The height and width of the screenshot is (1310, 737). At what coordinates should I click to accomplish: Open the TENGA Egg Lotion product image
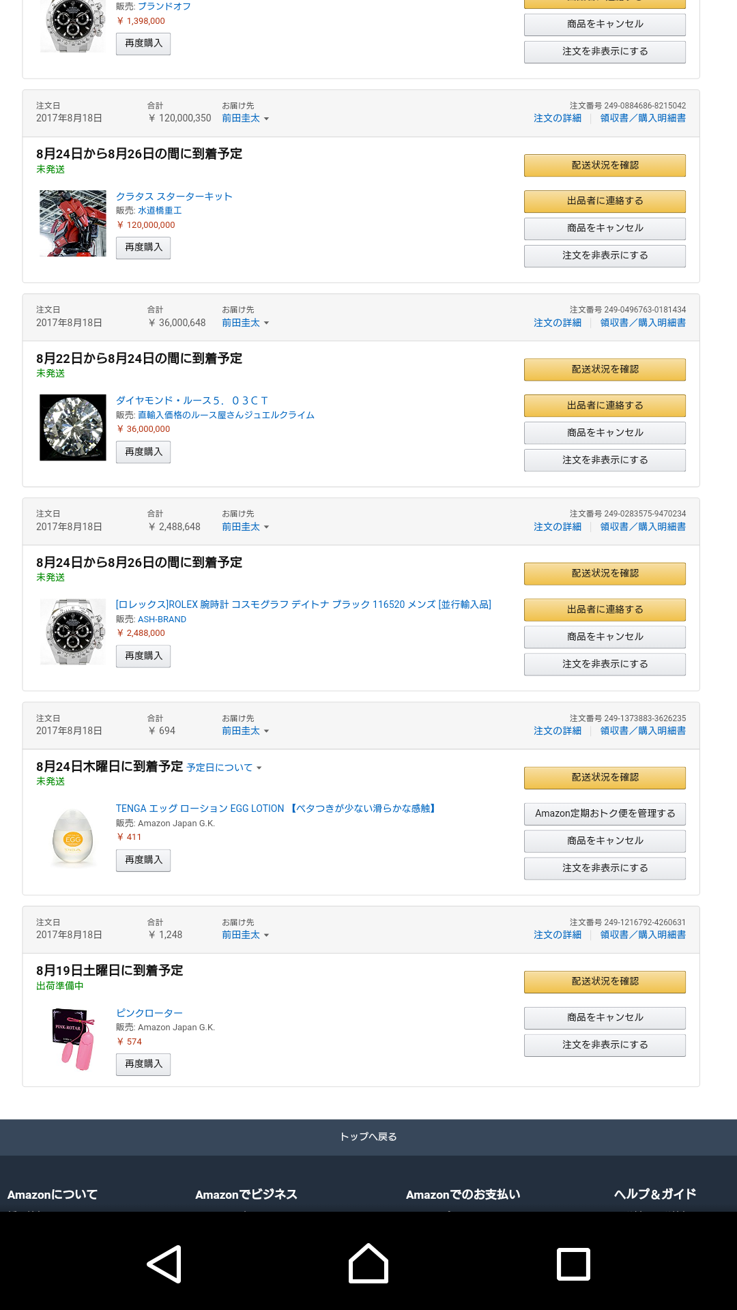pos(73,836)
